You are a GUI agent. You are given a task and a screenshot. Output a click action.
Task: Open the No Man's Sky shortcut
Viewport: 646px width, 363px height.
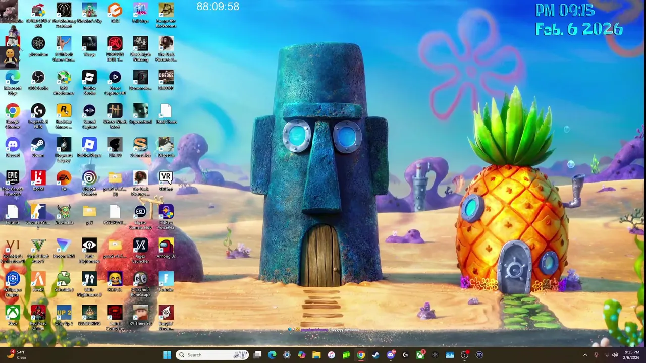point(89,14)
